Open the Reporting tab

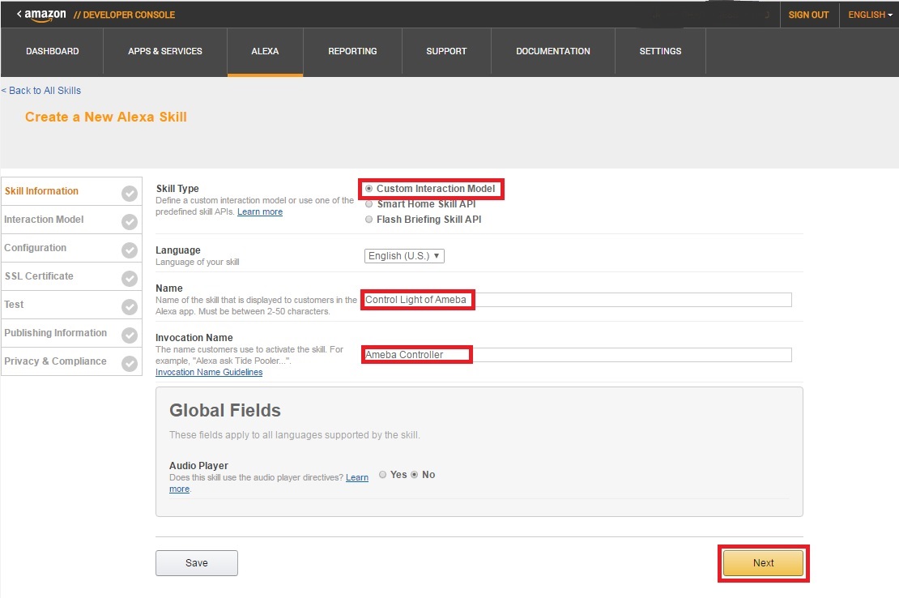352,52
